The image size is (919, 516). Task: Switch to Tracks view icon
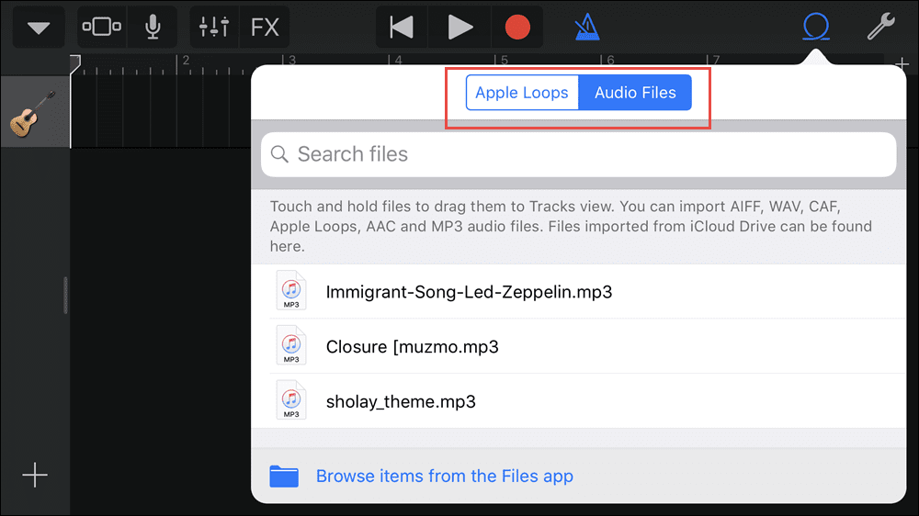(102, 27)
